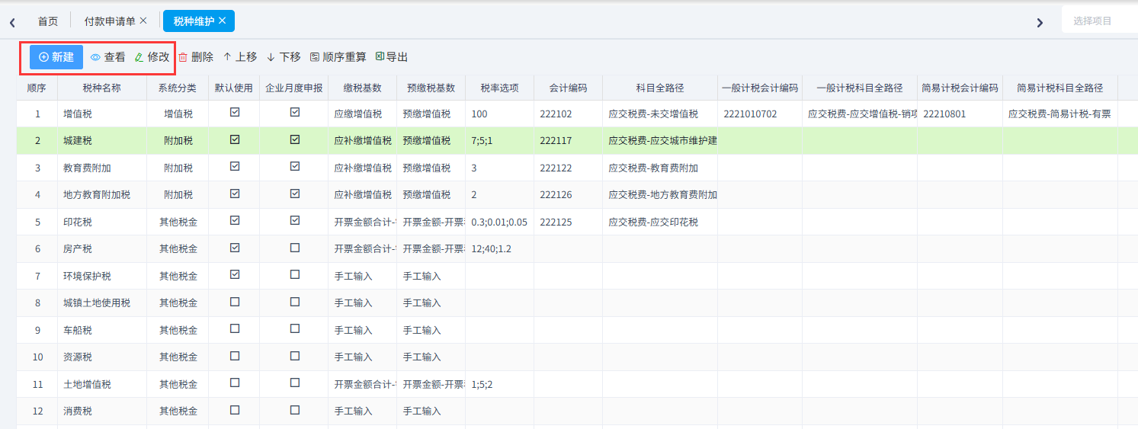This screenshot has height=429, width=1138.
Task: Click the 新建 (new) button
Action: (56, 57)
